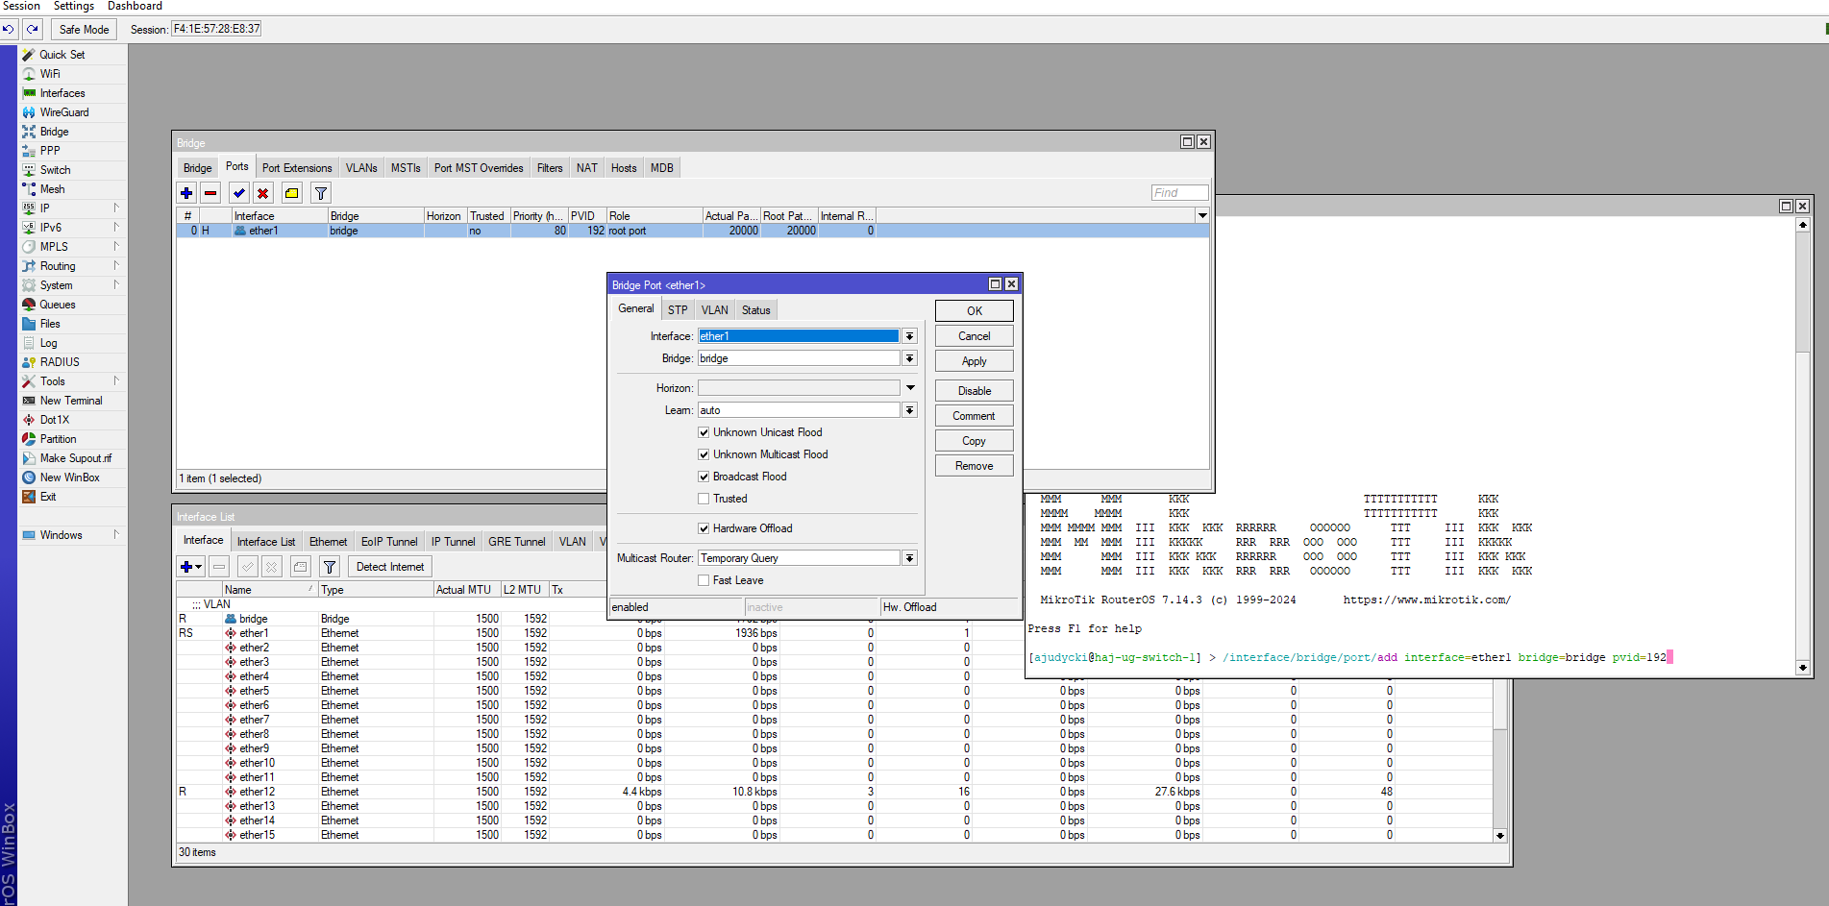The height and width of the screenshot is (906, 1829).
Task: Open filter icon in Interface List toolbar
Action: [330, 567]
